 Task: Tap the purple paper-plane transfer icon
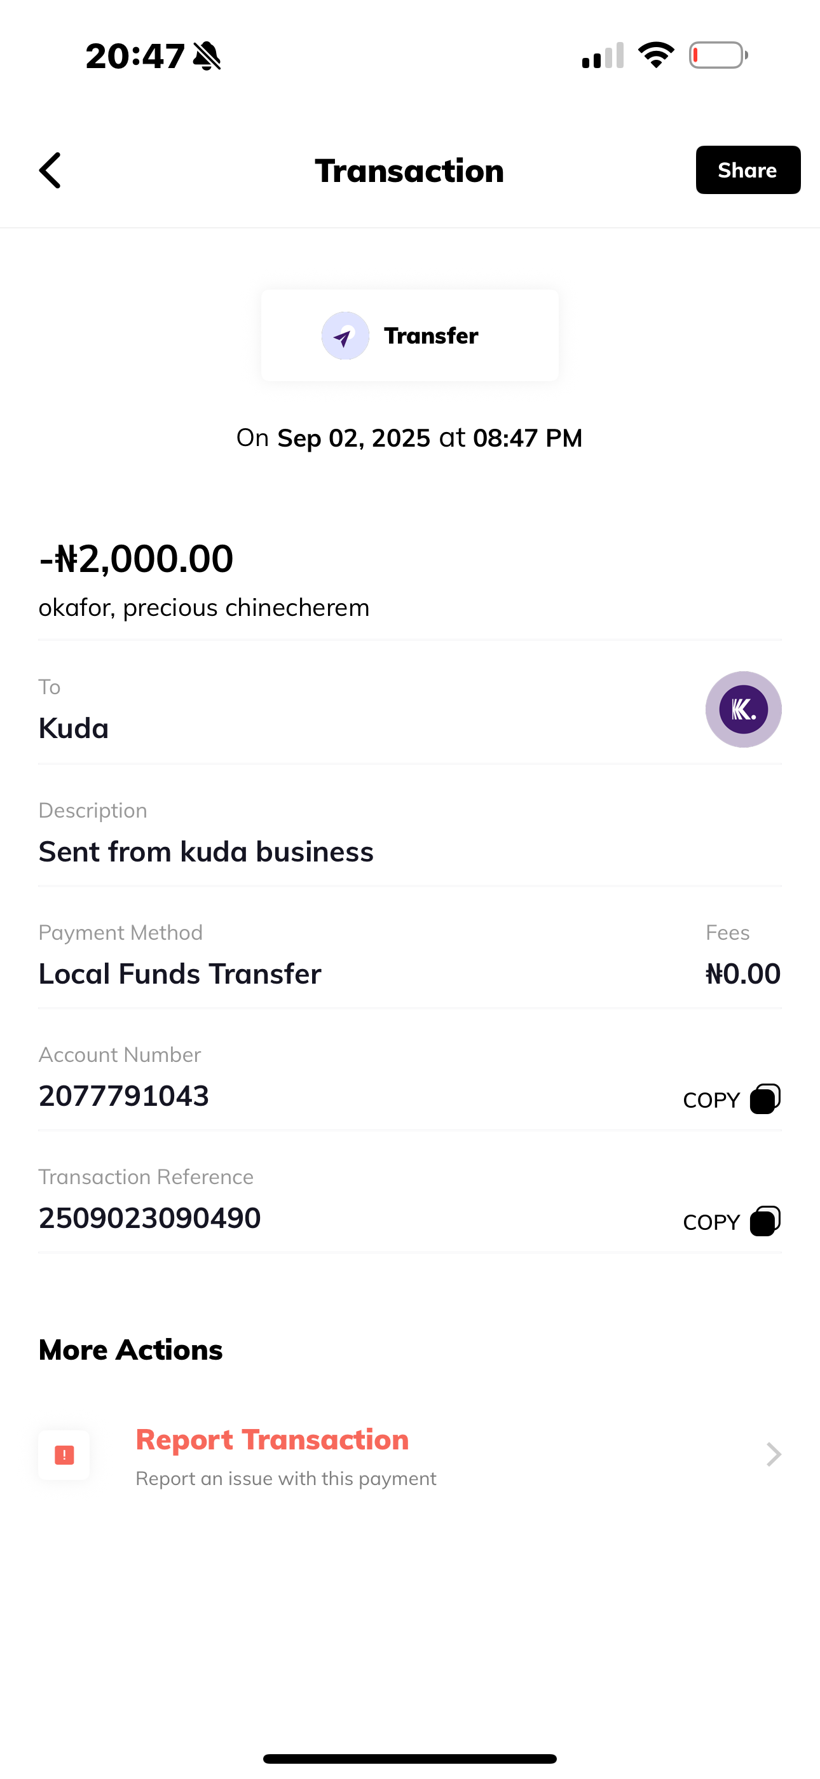pos(345,336)
